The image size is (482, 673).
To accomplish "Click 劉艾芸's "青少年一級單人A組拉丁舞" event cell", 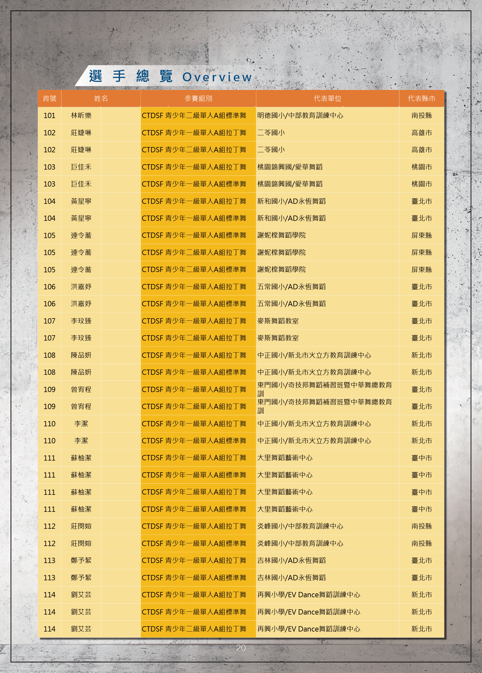I will (198, 595).
